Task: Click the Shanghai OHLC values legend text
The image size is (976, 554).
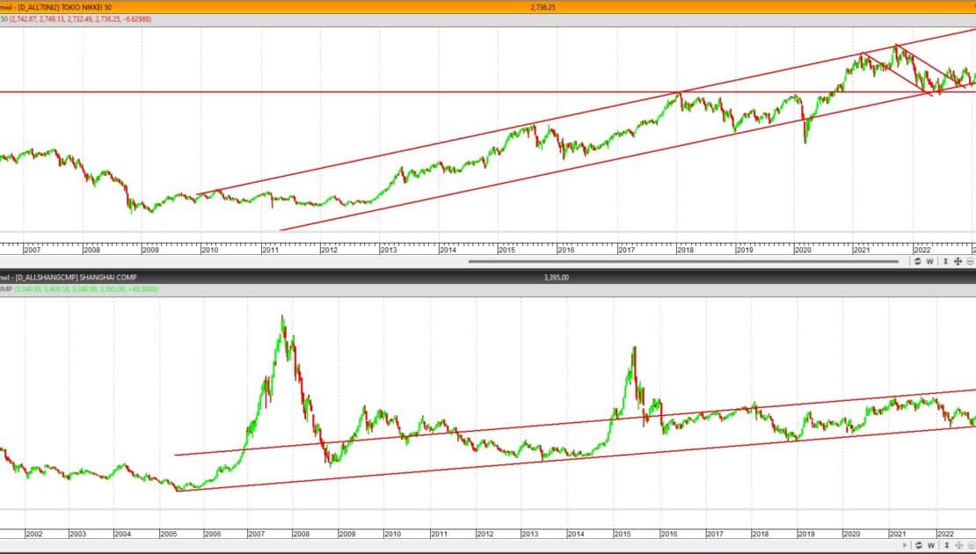Action: tap(79, 288)
